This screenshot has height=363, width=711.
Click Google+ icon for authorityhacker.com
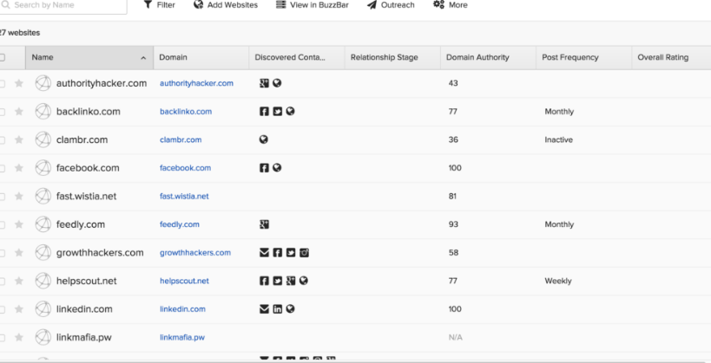click(x=264, y=83)
